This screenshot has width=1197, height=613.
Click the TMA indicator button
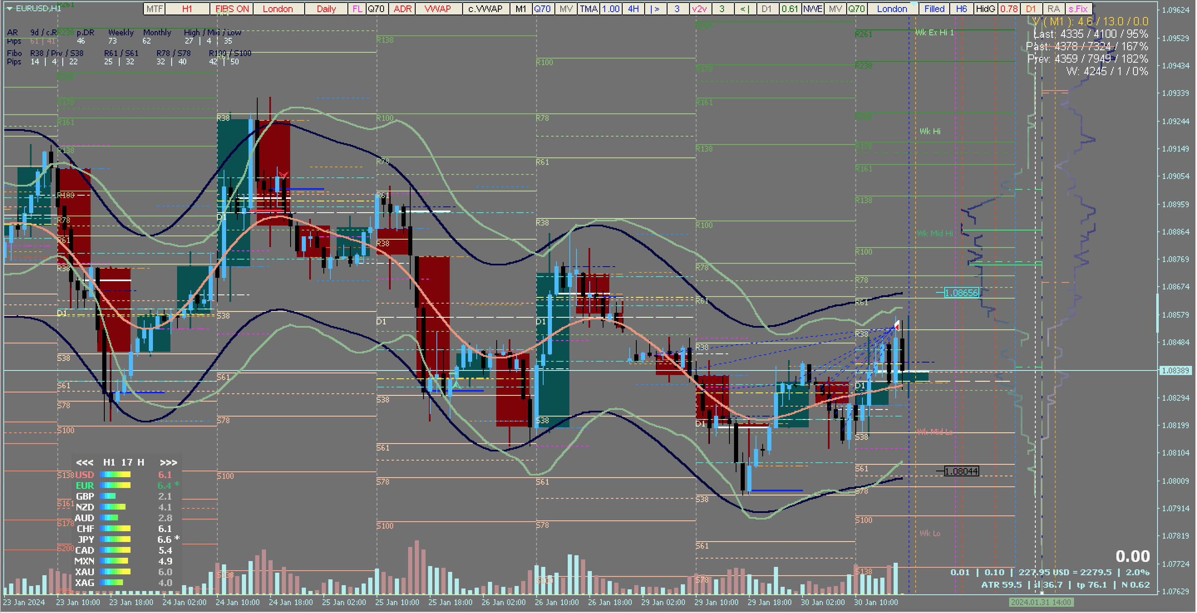(x=588, y=8)
